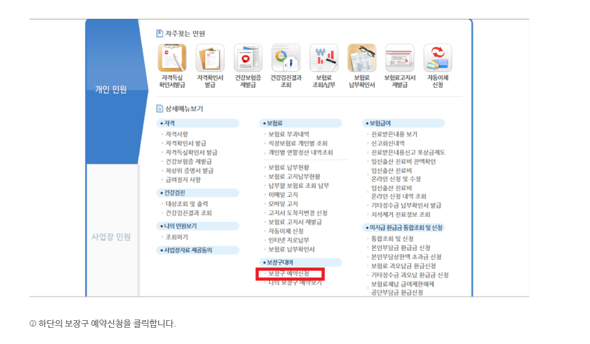Click the 자격득실 확인서발급 icon

coord(172,58)
